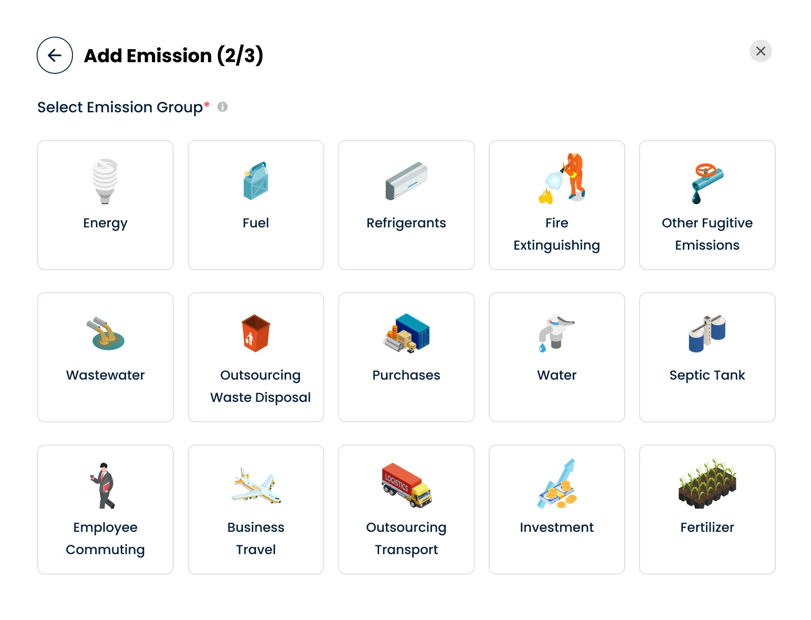Select the Employee Commuting card
Viewport: 811px width, 620px height.
tap(105, 509)
